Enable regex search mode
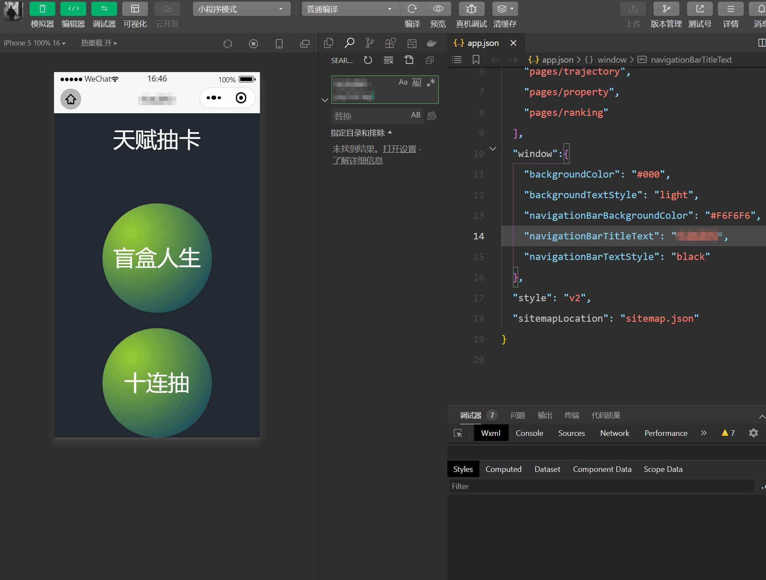Image resolution: width=766 pixels, height=580 pixels. point(431,82)
